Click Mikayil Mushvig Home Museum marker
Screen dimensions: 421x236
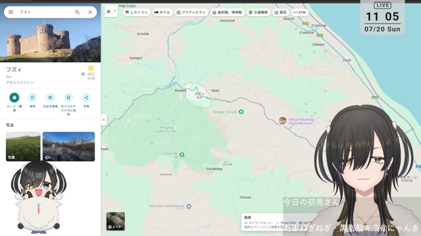[x=282, y=121]
